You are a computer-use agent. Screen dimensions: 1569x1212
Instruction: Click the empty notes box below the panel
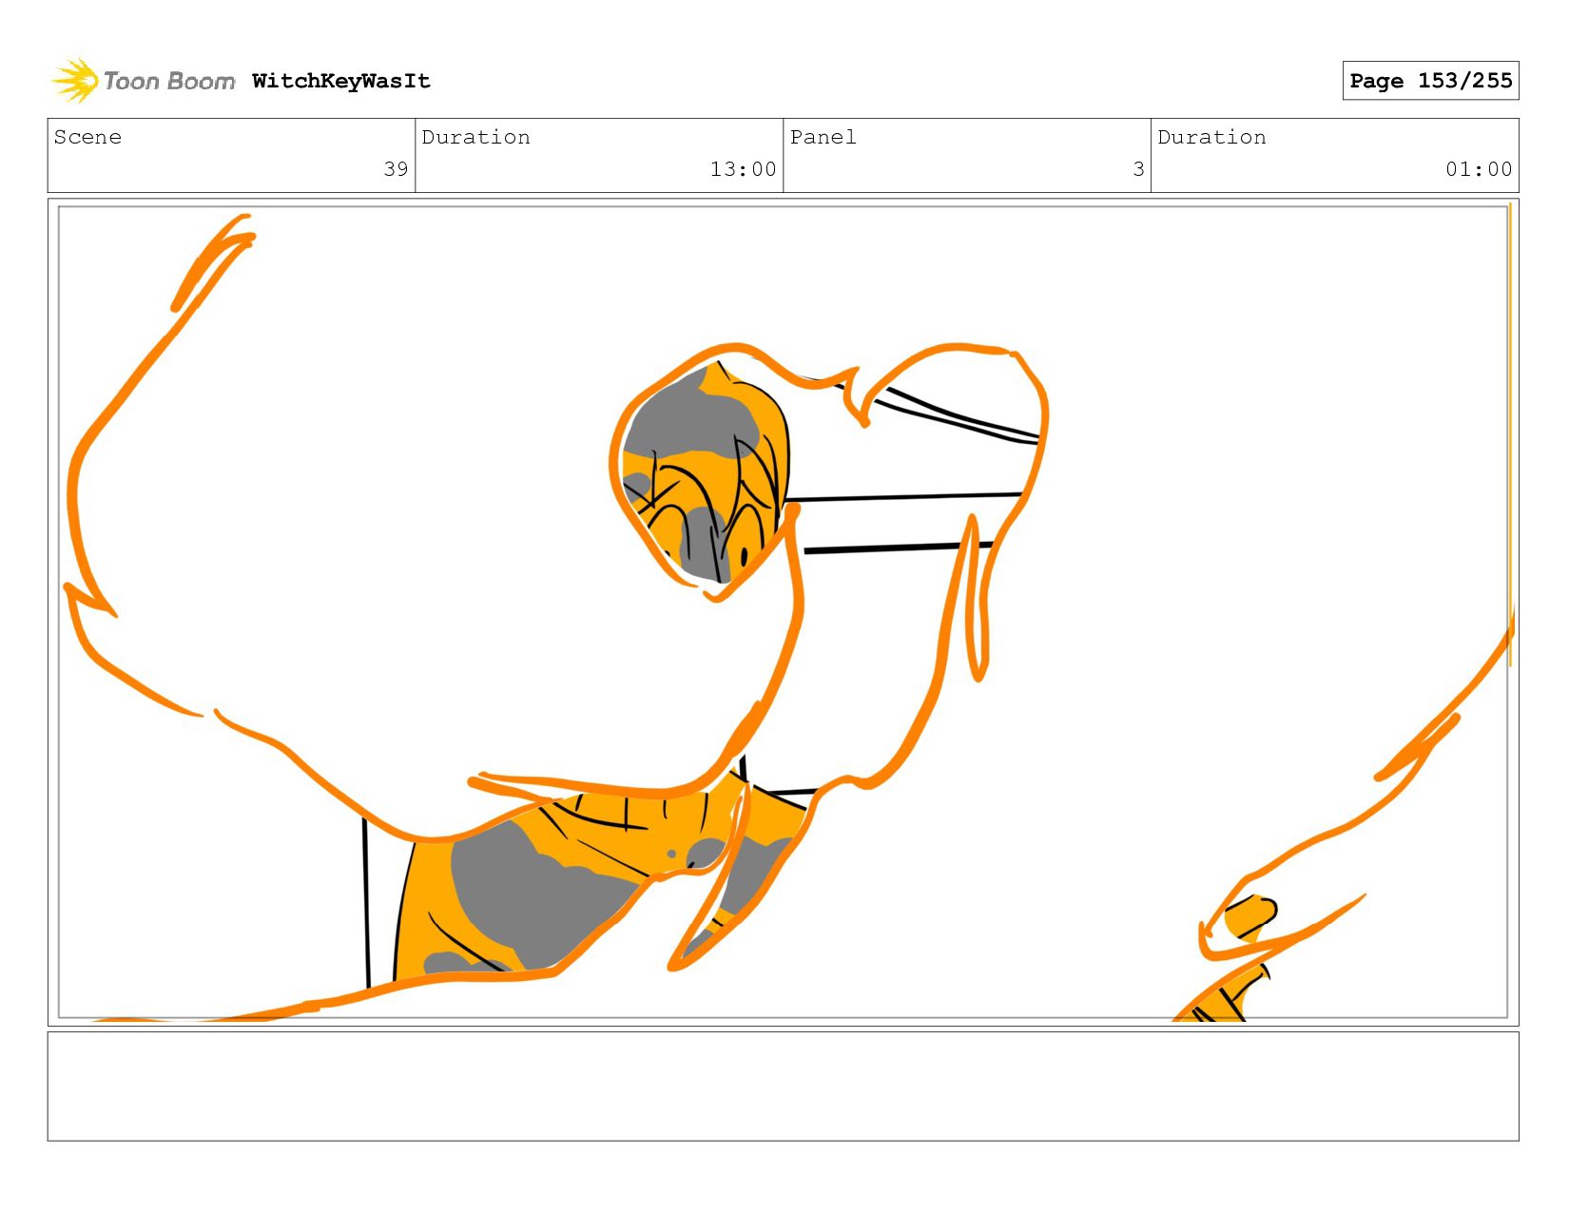click(784, 1087)
